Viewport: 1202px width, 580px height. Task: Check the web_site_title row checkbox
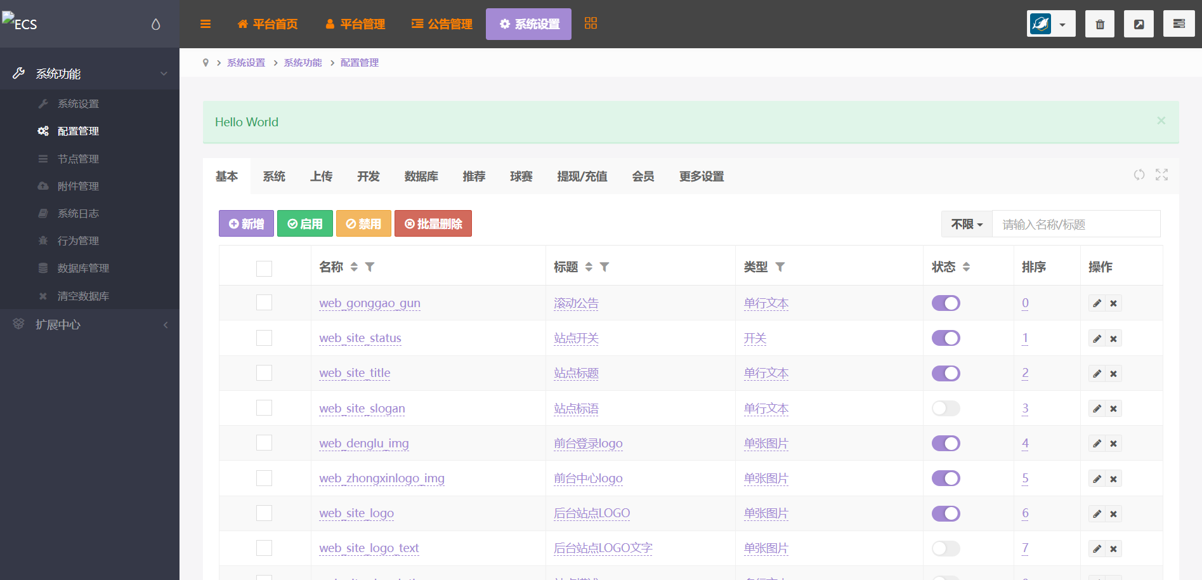tap(264, 372)
